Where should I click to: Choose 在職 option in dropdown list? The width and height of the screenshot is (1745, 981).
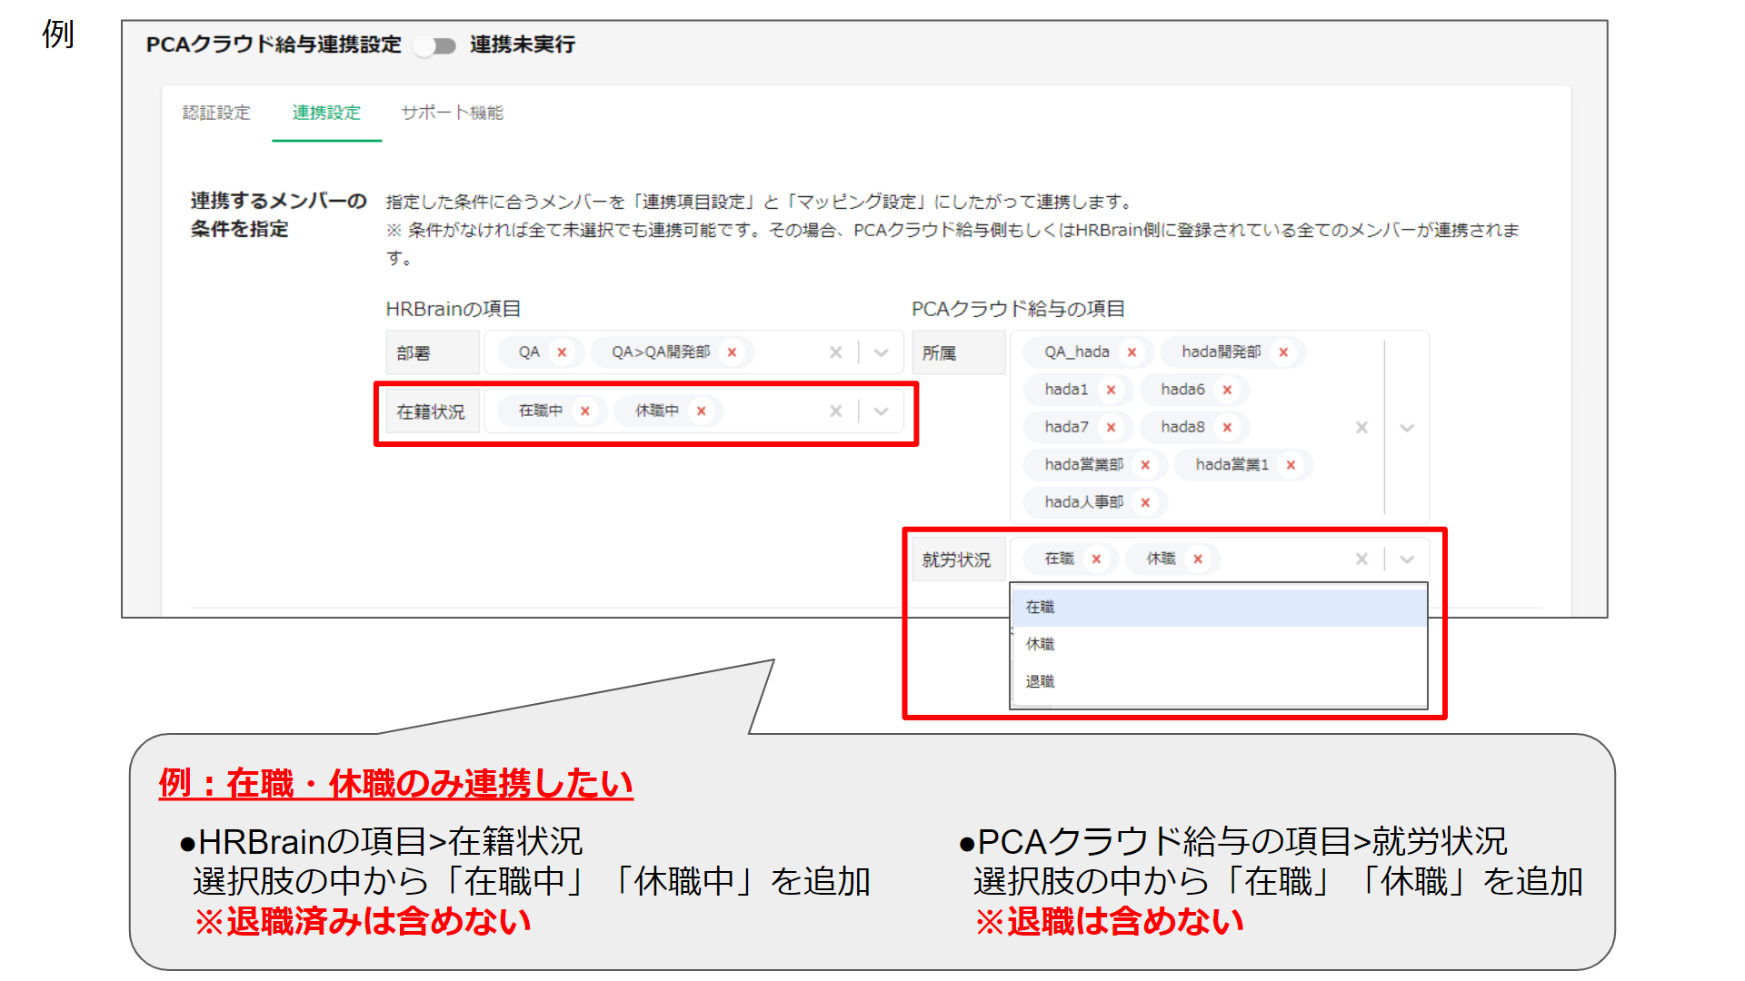pyautogui.click(x=1219, y=608)
